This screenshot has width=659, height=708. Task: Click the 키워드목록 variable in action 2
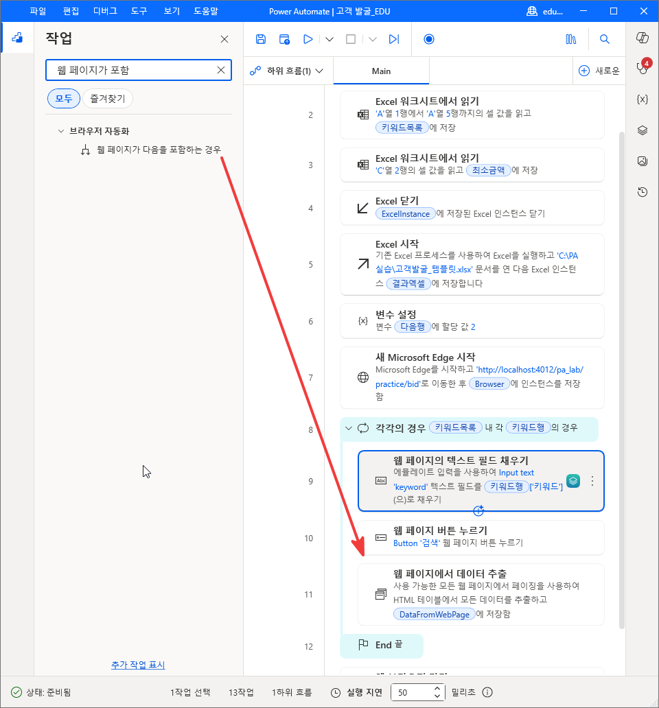(x=402, y=128)
